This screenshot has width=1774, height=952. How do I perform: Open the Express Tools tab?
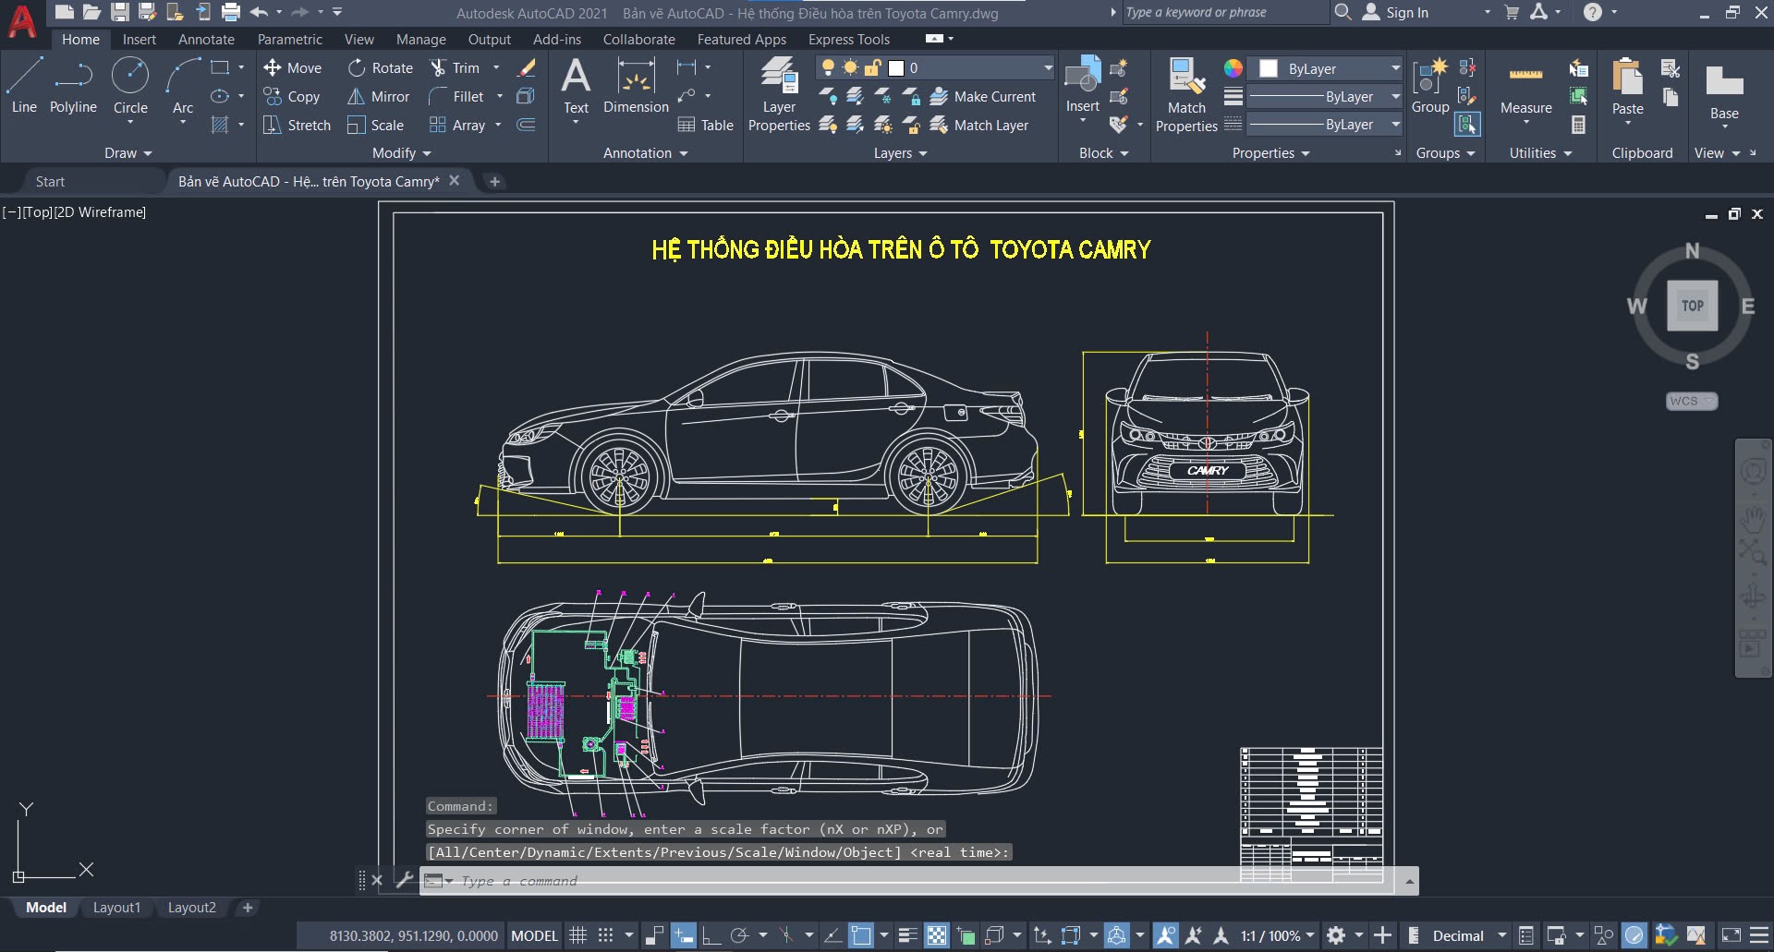coord(848,39)
